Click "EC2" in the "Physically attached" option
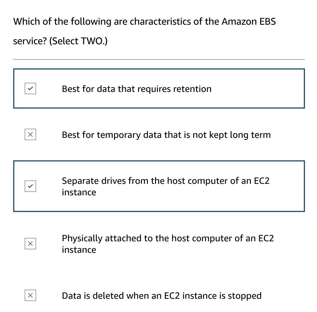 point(266,238)
